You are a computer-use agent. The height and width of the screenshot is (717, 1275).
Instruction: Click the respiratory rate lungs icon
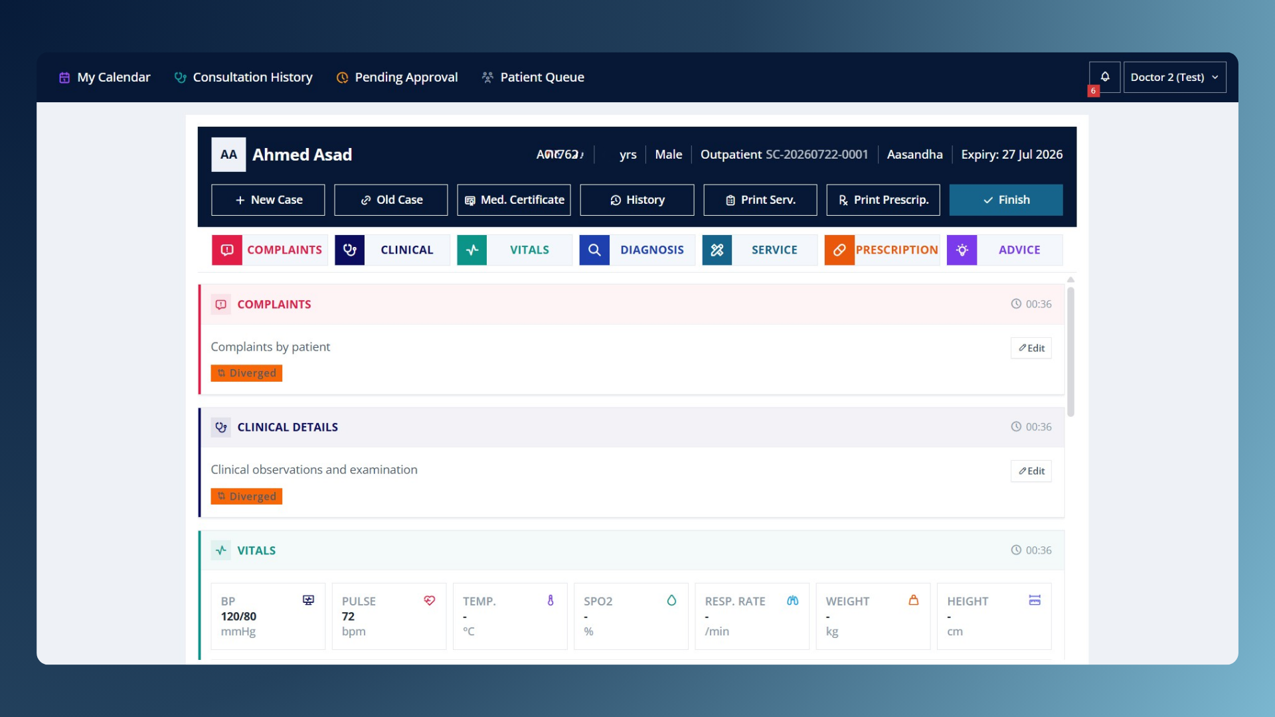pyautogui.click(x=792, y=600)
